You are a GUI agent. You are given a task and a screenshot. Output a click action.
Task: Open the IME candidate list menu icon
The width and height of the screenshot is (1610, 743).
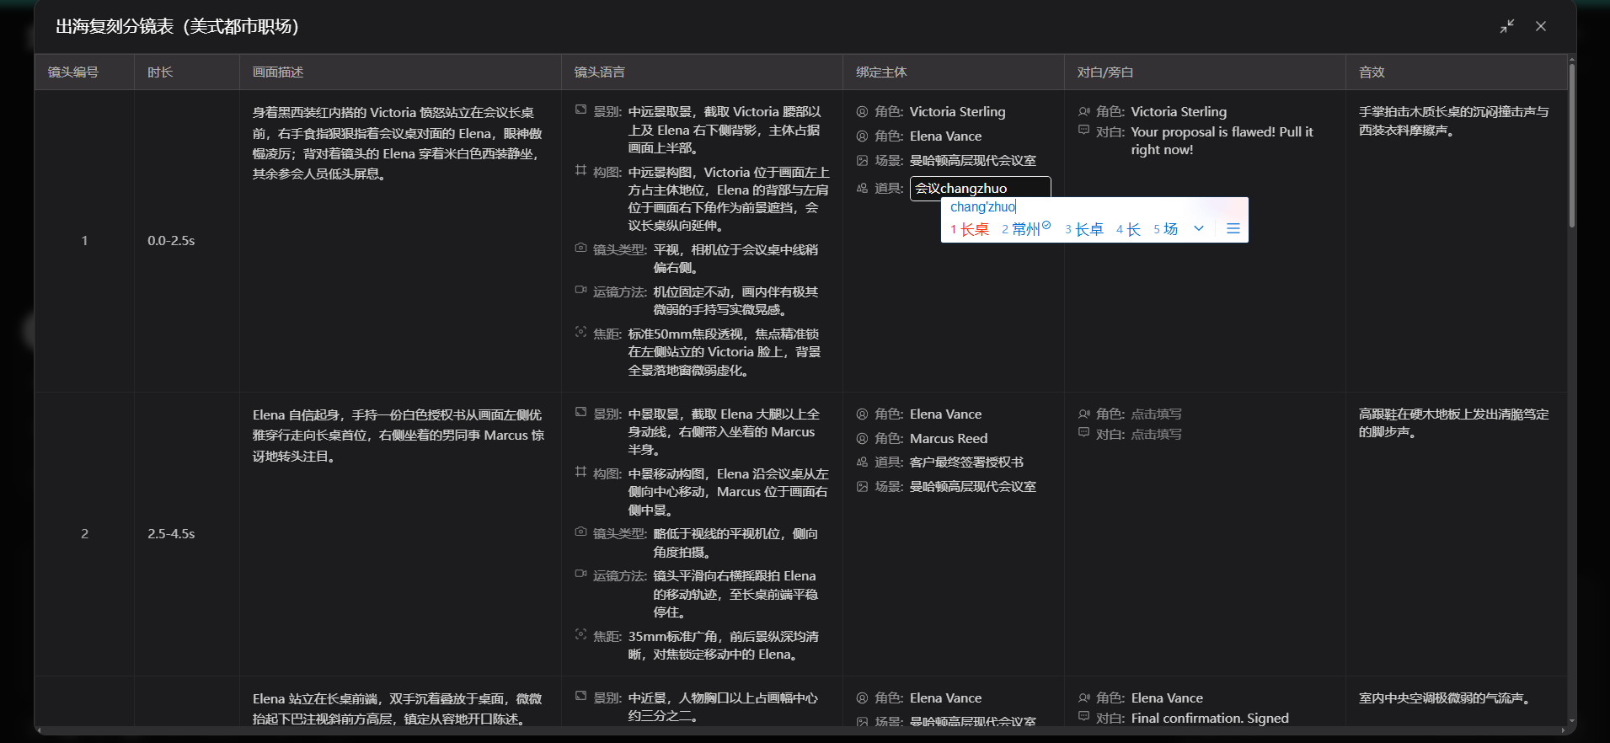pyautogui.click(x=1233, y=228)
